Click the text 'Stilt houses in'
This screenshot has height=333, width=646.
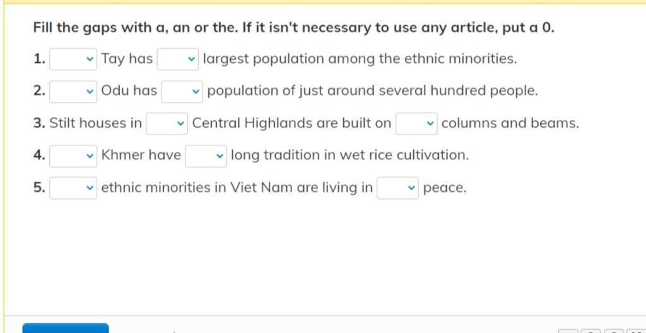[x=96, y=123]
